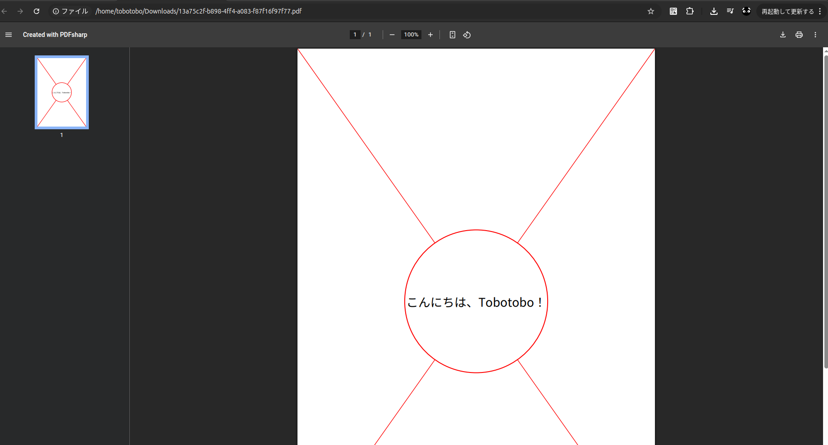The width and height of the screenshot is (828, 445).
Task: Click 再起動して更新する update button
Action: 788,11
